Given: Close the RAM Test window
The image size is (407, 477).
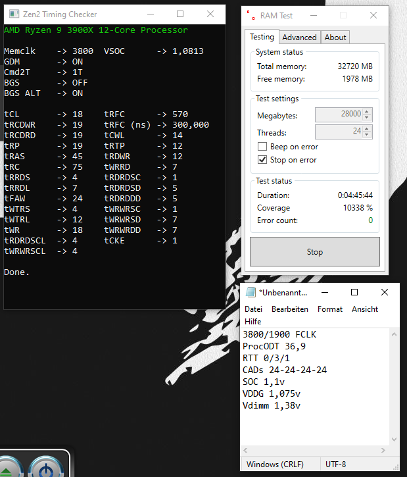Looking at the screenshot, I should (373, 15).
